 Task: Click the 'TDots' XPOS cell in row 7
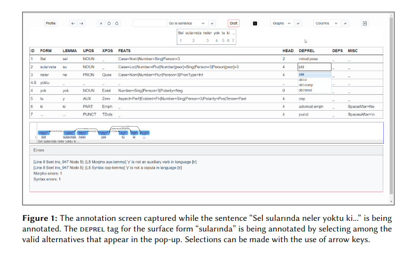(x=107, y=114)
